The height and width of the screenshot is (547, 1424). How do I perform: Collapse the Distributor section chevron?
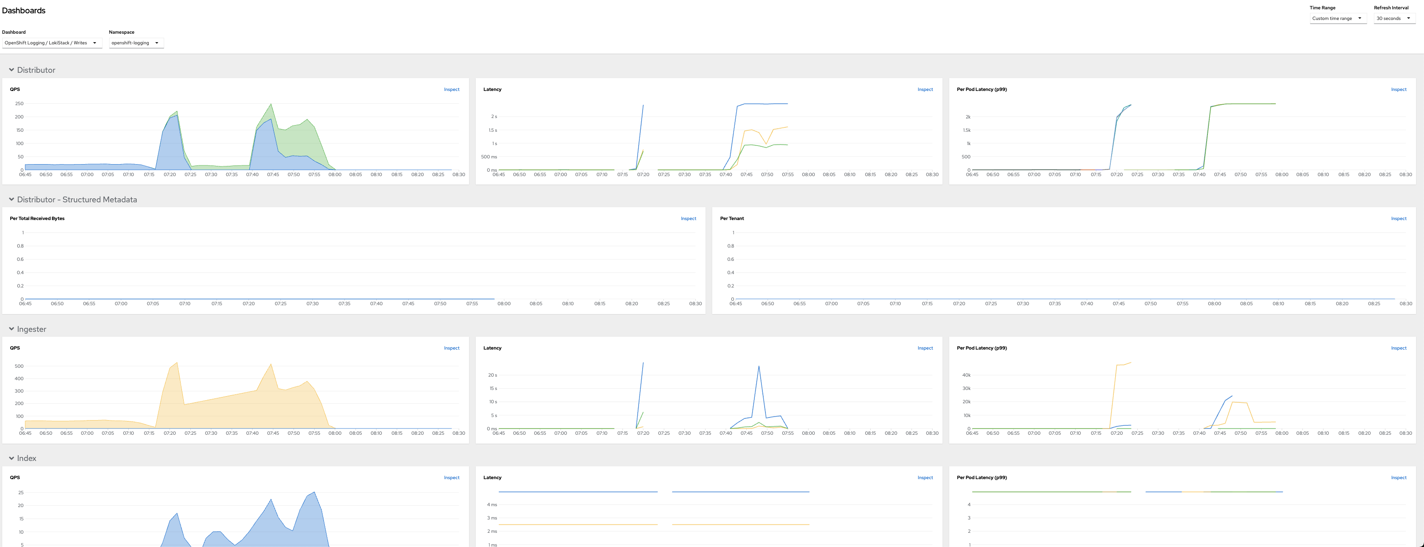point(11,70)
